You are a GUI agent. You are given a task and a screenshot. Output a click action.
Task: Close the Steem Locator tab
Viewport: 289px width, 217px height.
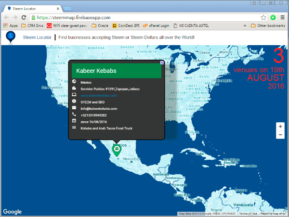pyautogui.click(x=58, y=9)
